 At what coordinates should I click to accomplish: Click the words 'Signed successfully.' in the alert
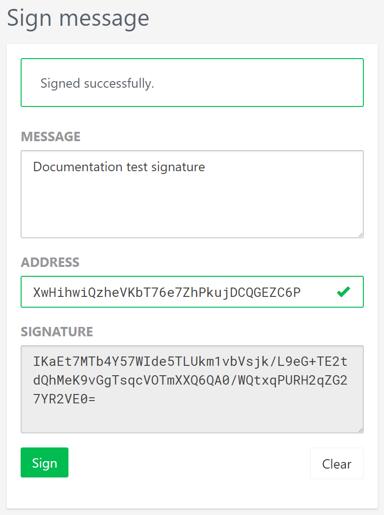point(97,83)
